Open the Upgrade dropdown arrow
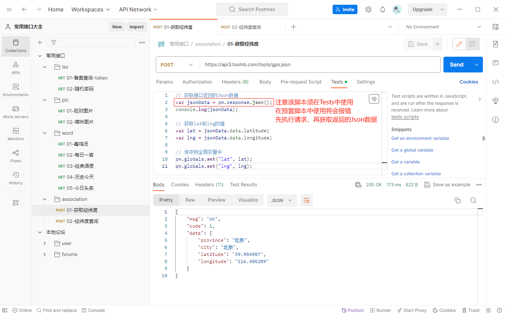This screenshot has height=315, width=505. tap(443, 9)
